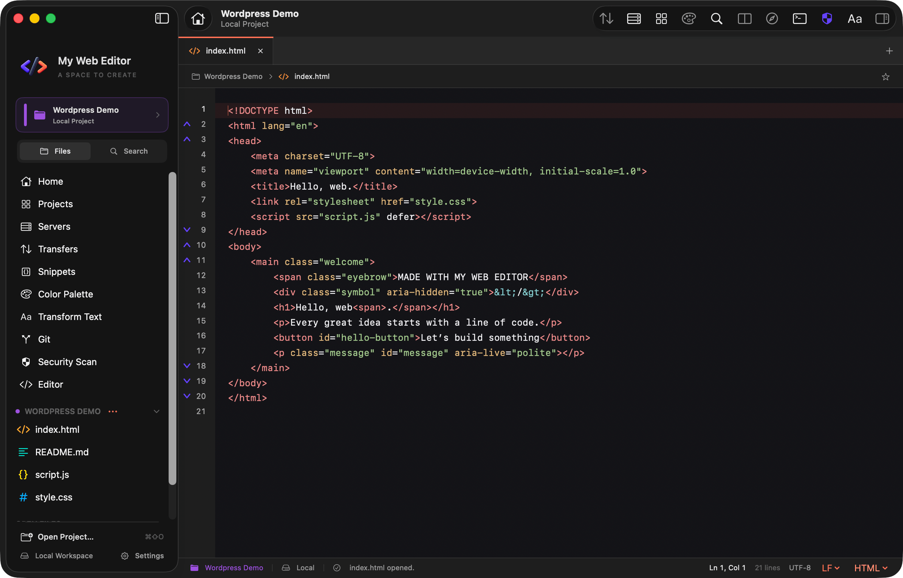The width and height of the screenshot is (903, 578).
Task: Click the Aa Transform Text toolbar icon
Action: tap(855, 19)
